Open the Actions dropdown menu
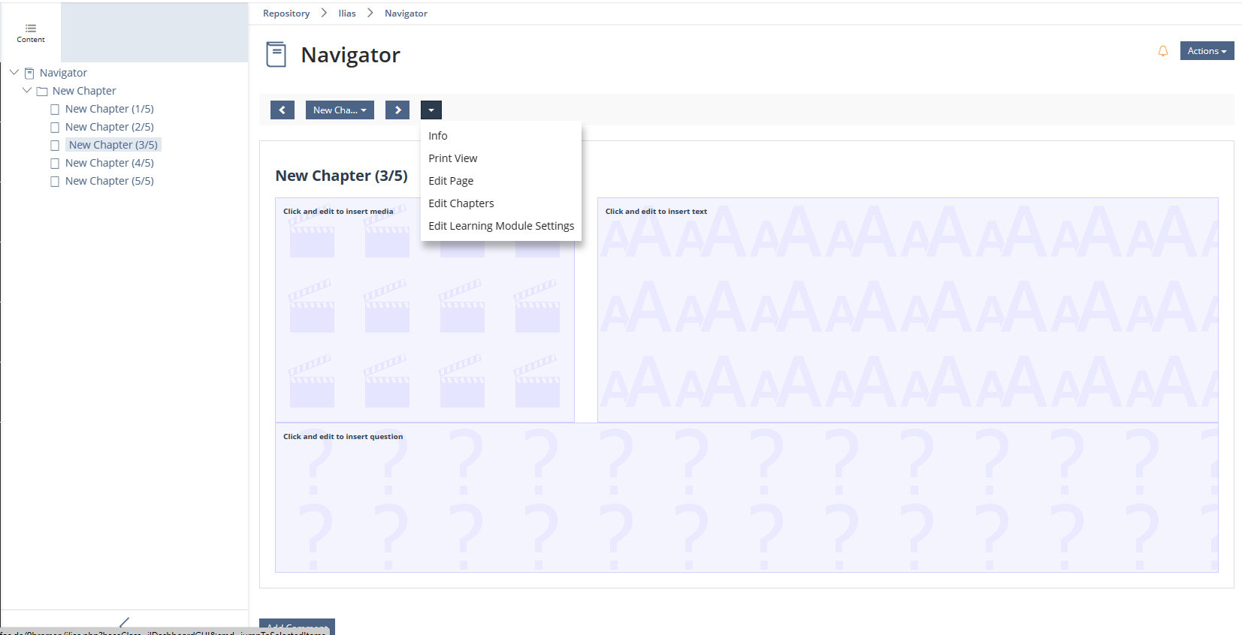This screenshot has height=635, width=1242. (1207, 51)
